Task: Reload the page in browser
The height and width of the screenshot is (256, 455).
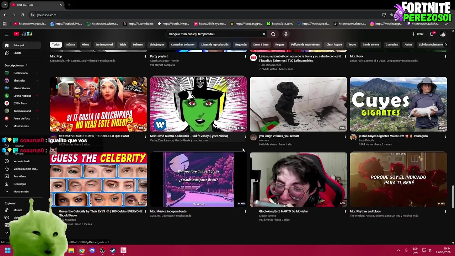Action: coord(22,15)
